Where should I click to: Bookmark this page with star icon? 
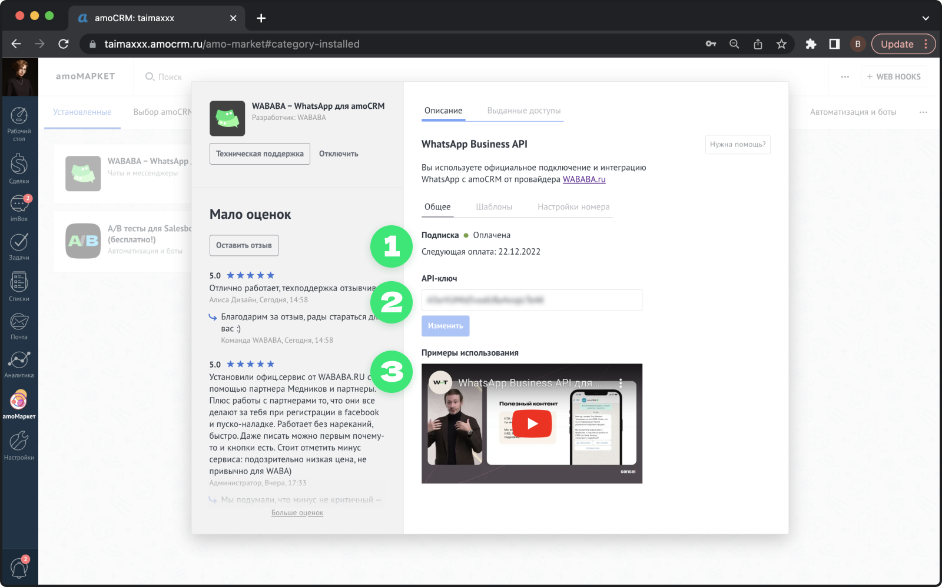pyautogui.click(x=781, y=44)
